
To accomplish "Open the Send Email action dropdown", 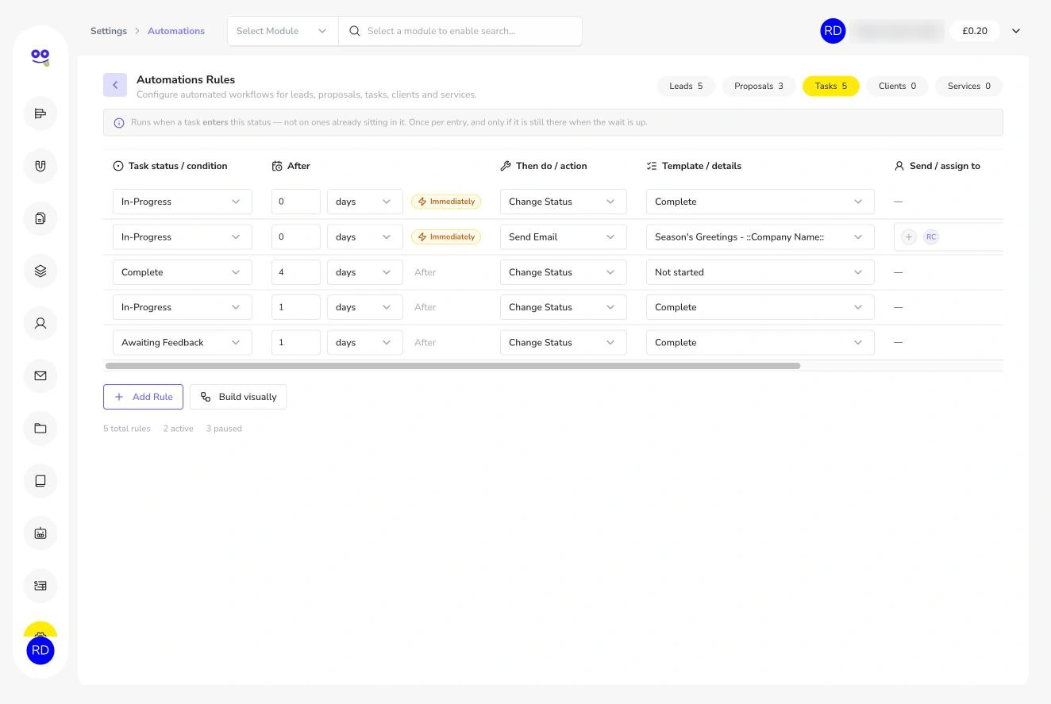I will click(564, 237).
